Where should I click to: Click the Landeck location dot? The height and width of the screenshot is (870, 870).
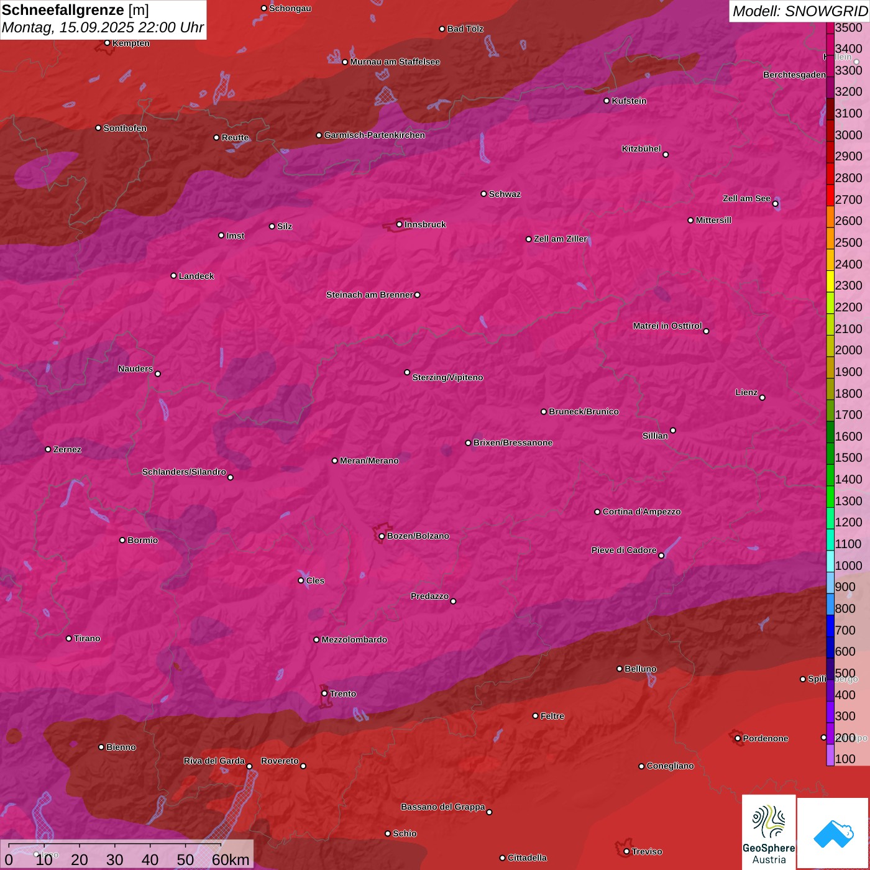pyautogui.click(x=173, y=276)
